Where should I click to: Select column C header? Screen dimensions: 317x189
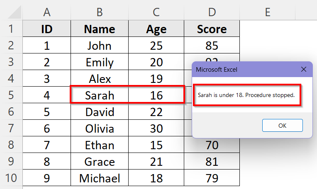156,13
